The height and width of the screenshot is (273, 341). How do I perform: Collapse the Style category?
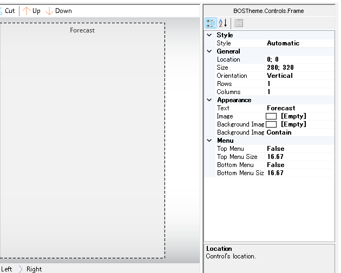(x=209, y=35)
